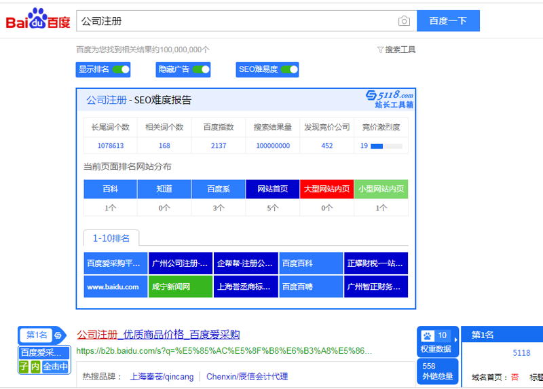Screen dimensions: 543x389
Task: Click the paw weight data icon
Action: point(427,335)
